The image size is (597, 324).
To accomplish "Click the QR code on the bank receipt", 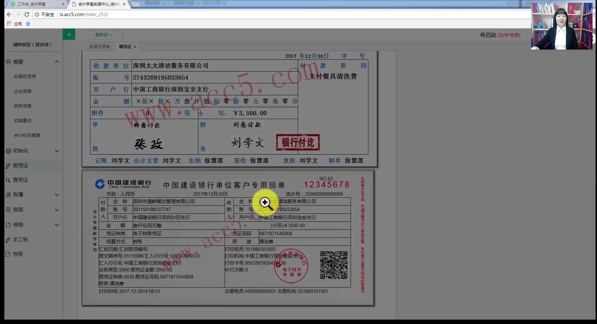I will [334, 265].
